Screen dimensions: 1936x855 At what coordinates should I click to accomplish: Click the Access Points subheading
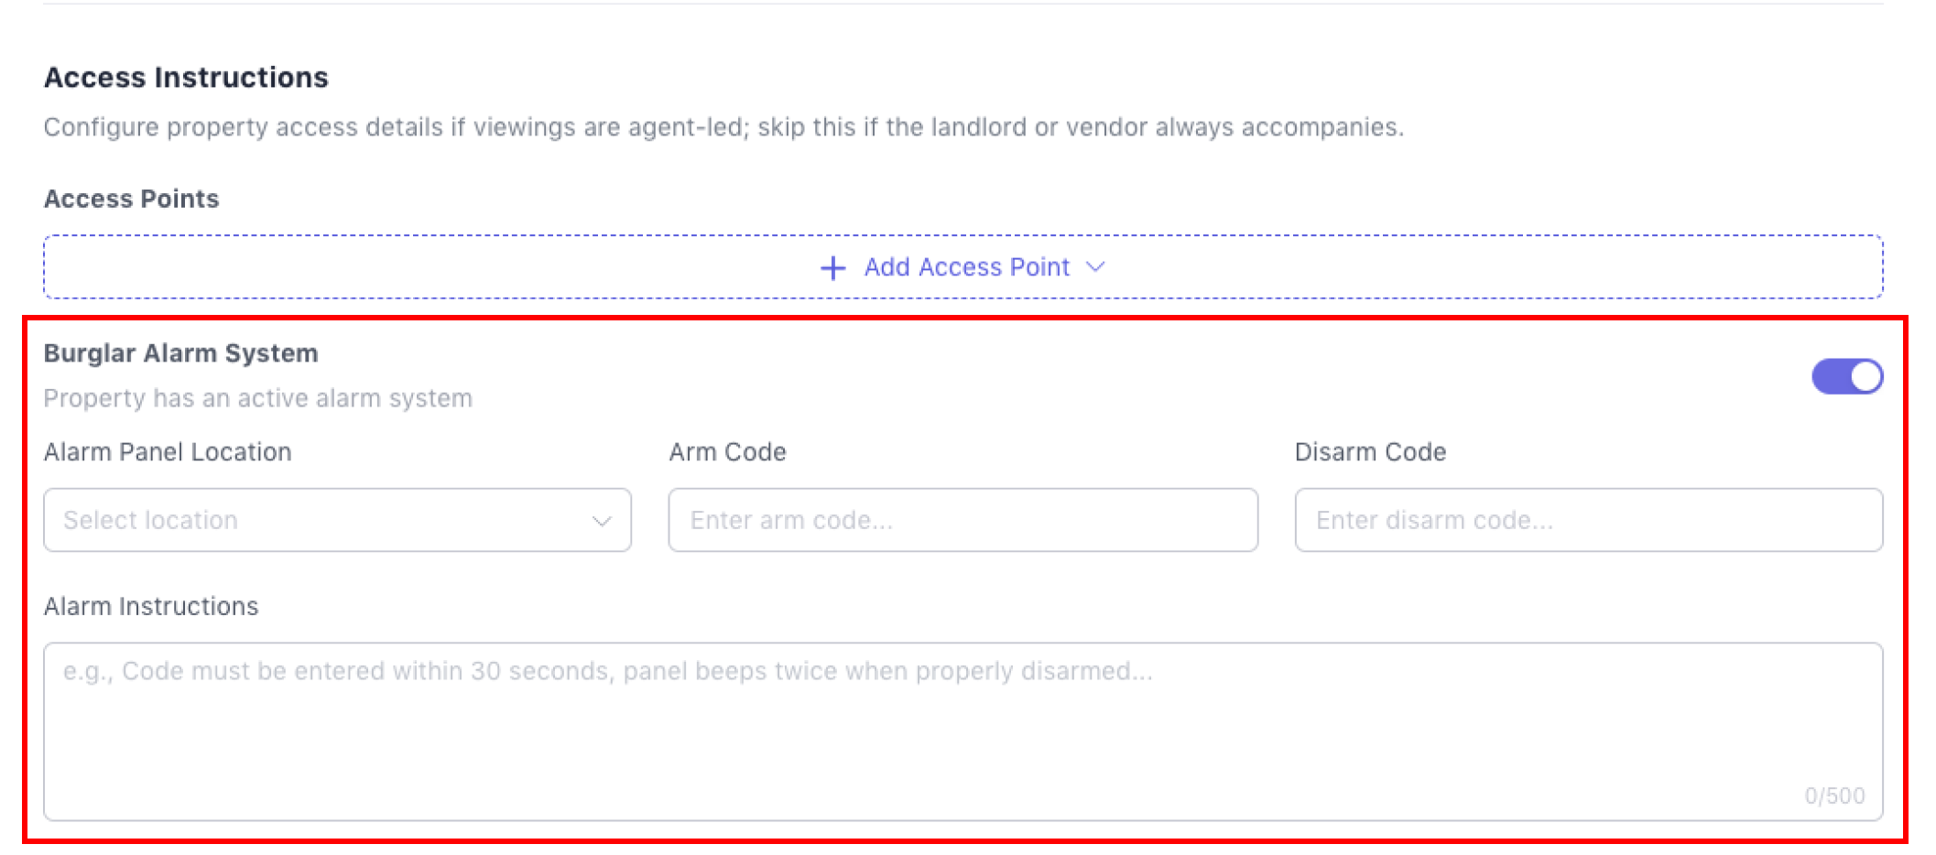[131, 200]
